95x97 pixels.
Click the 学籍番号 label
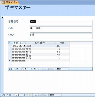13,22
